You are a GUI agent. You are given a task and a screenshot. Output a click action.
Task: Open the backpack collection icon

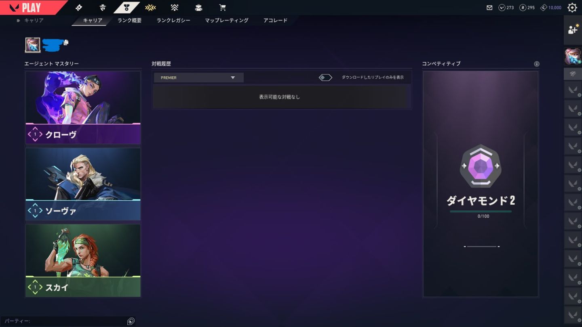click(198, 7)
